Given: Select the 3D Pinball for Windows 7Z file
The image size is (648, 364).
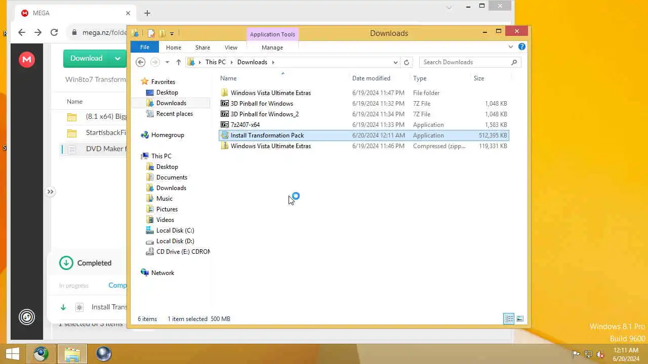Looking at the screenshot, I should (x=363, y=104).
